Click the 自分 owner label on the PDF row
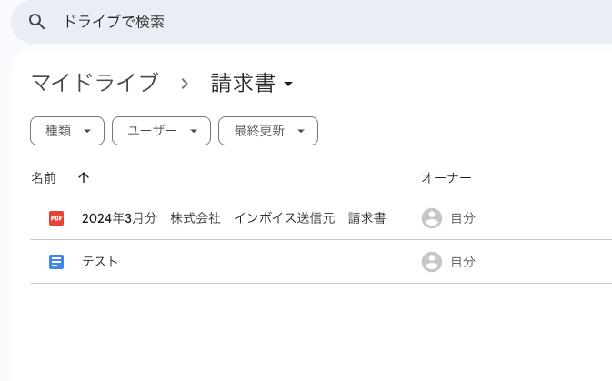The width and height of the screenshot is (612, 381). point(463,218)
